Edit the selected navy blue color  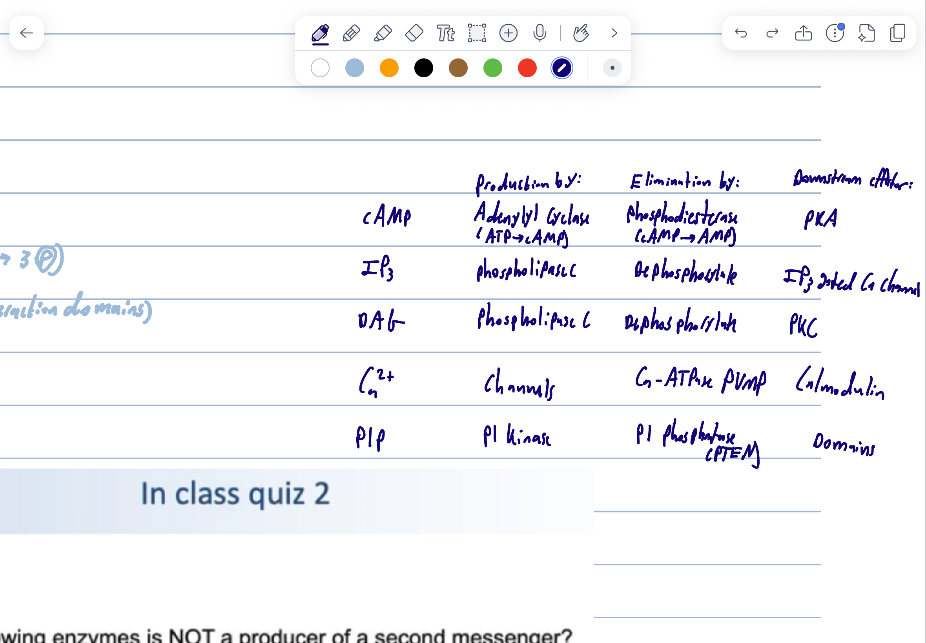click(x=562, y=68)
